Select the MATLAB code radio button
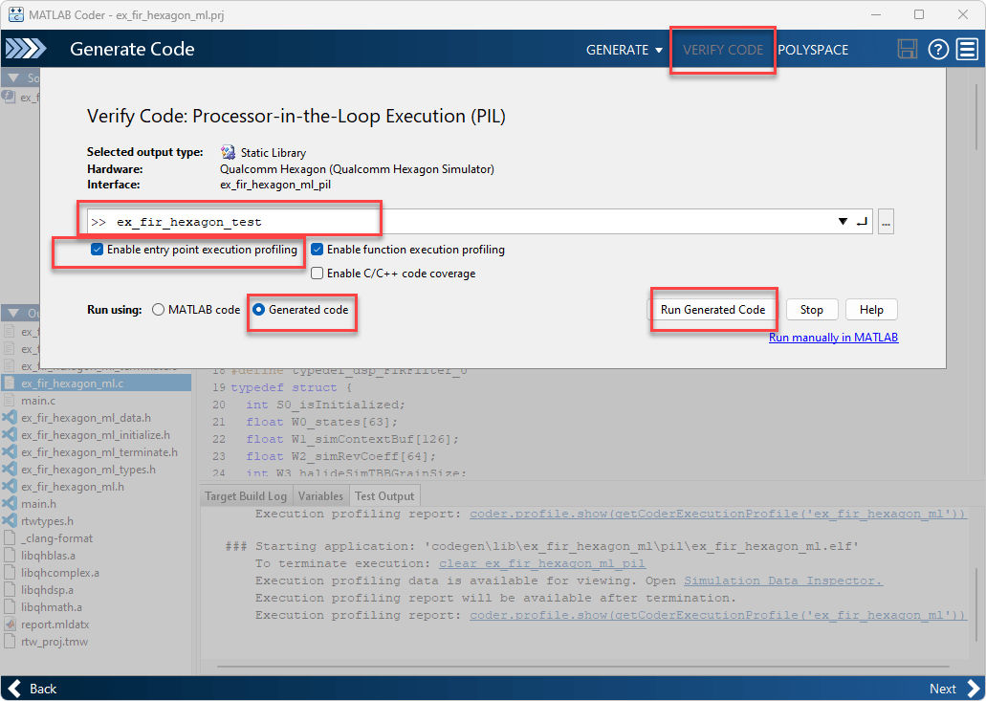This screenshot has height=701, width=986. [x=158, y=309]
